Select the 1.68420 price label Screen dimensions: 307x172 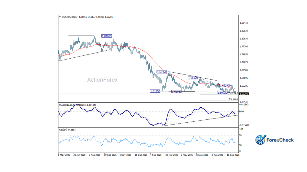pyautogui.click(x=162, y=72)
